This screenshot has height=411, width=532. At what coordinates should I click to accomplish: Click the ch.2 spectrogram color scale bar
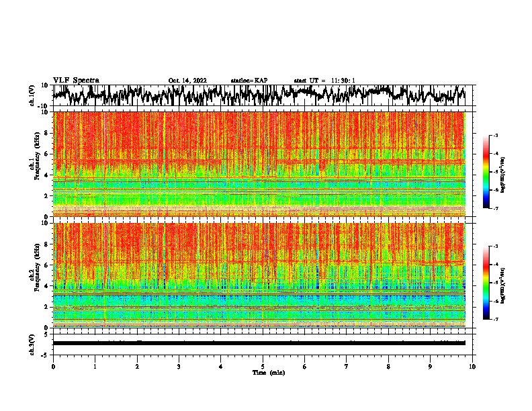pyautogui.click(x=486, y=283)
